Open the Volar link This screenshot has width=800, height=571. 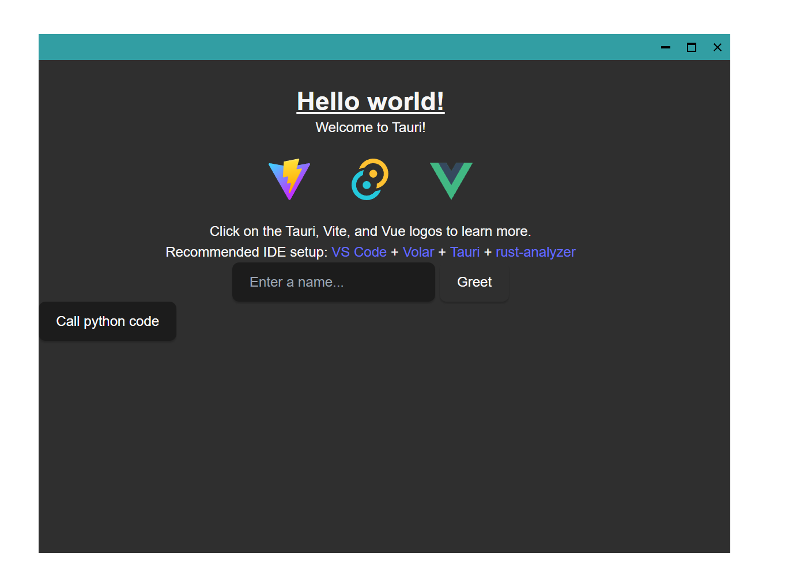(x=418, y=252)
